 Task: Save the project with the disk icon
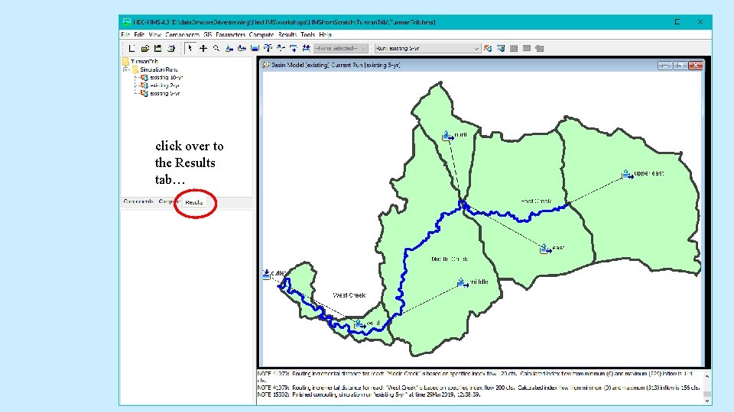(x=158, y=48)
